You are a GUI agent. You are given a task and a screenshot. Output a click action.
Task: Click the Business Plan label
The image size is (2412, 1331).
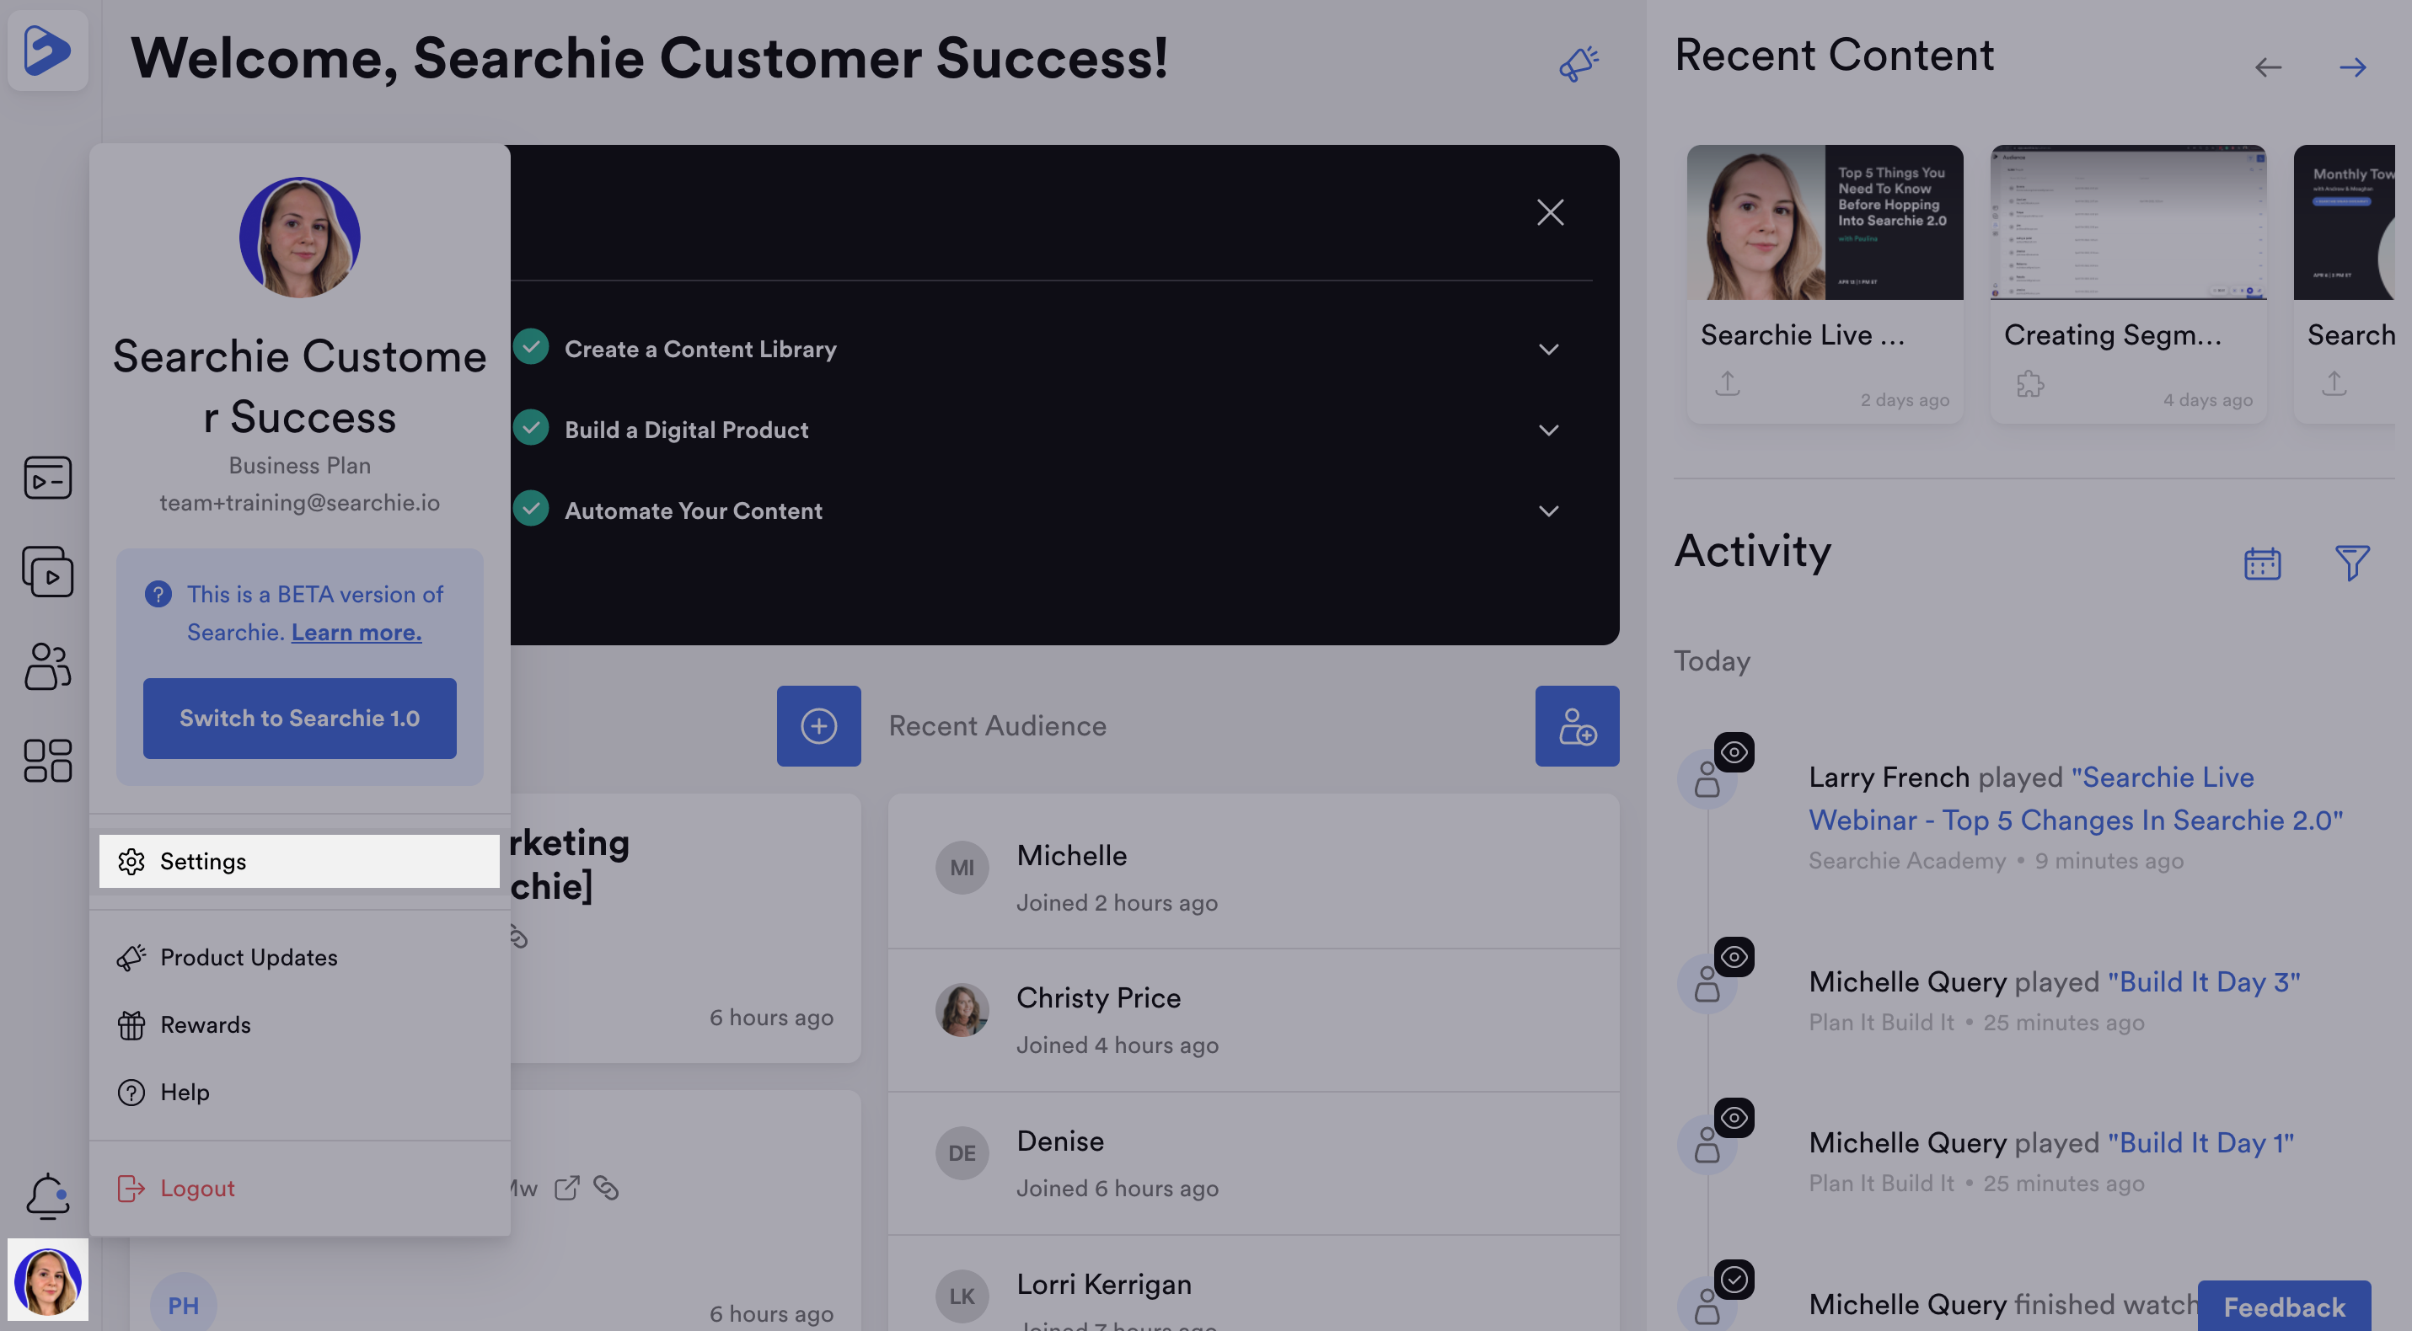[300, 465]
